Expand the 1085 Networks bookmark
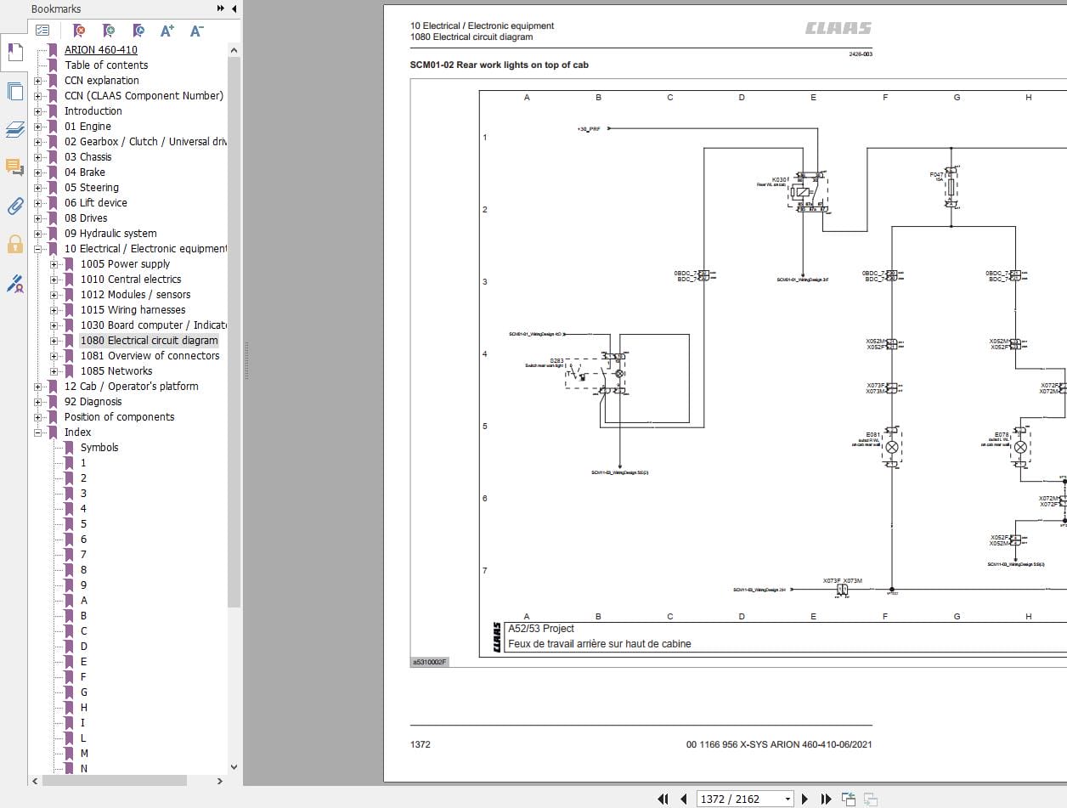 [54, 371]
